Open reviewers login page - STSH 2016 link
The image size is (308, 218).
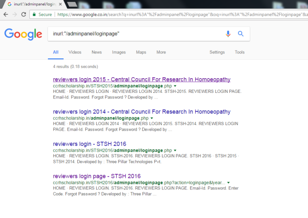(x=97, y=176)
